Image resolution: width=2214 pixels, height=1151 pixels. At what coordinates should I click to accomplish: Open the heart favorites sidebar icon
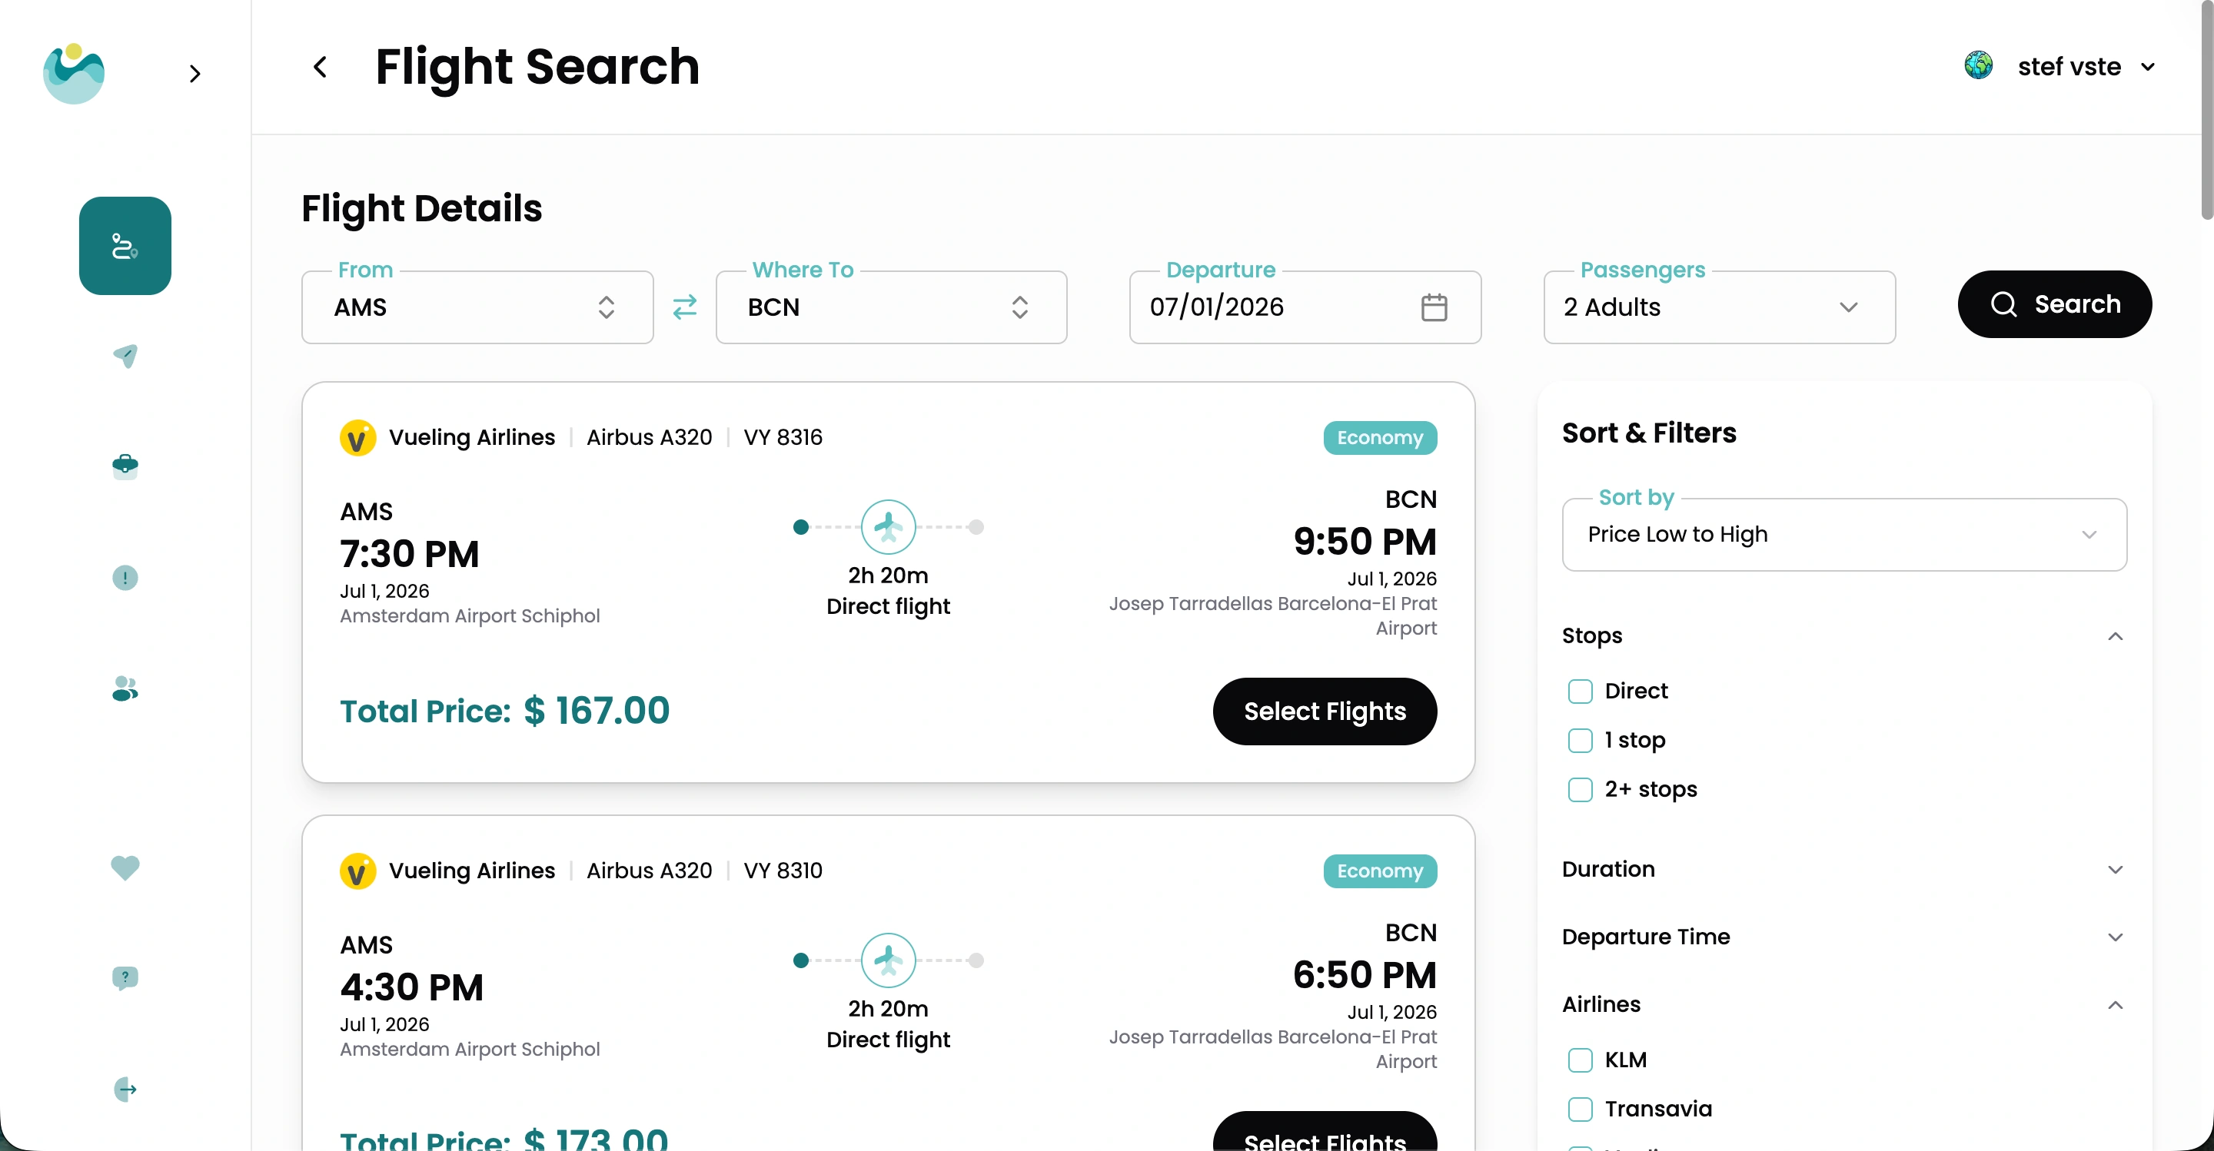point(125,867)
